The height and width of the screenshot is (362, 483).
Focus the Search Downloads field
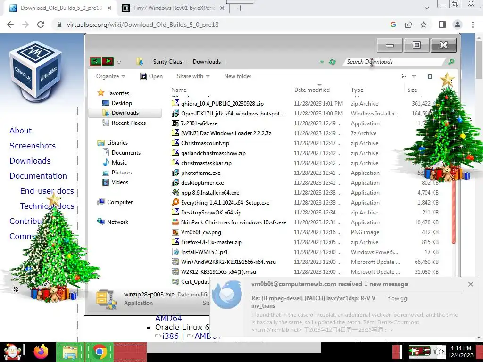[394, 62]
